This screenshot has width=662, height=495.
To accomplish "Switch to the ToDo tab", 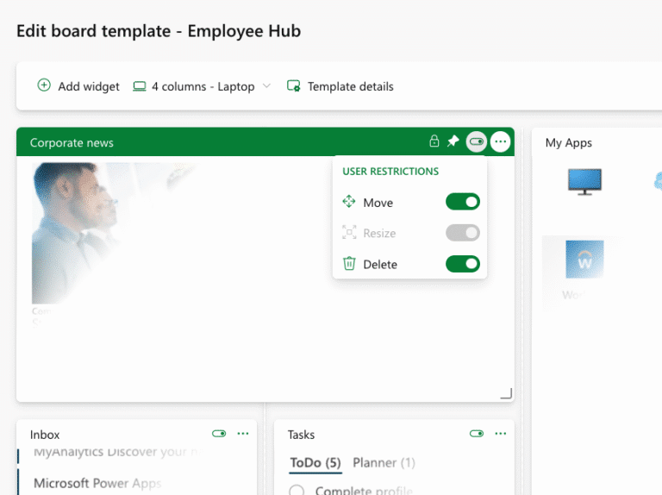I will click(315, 463).
